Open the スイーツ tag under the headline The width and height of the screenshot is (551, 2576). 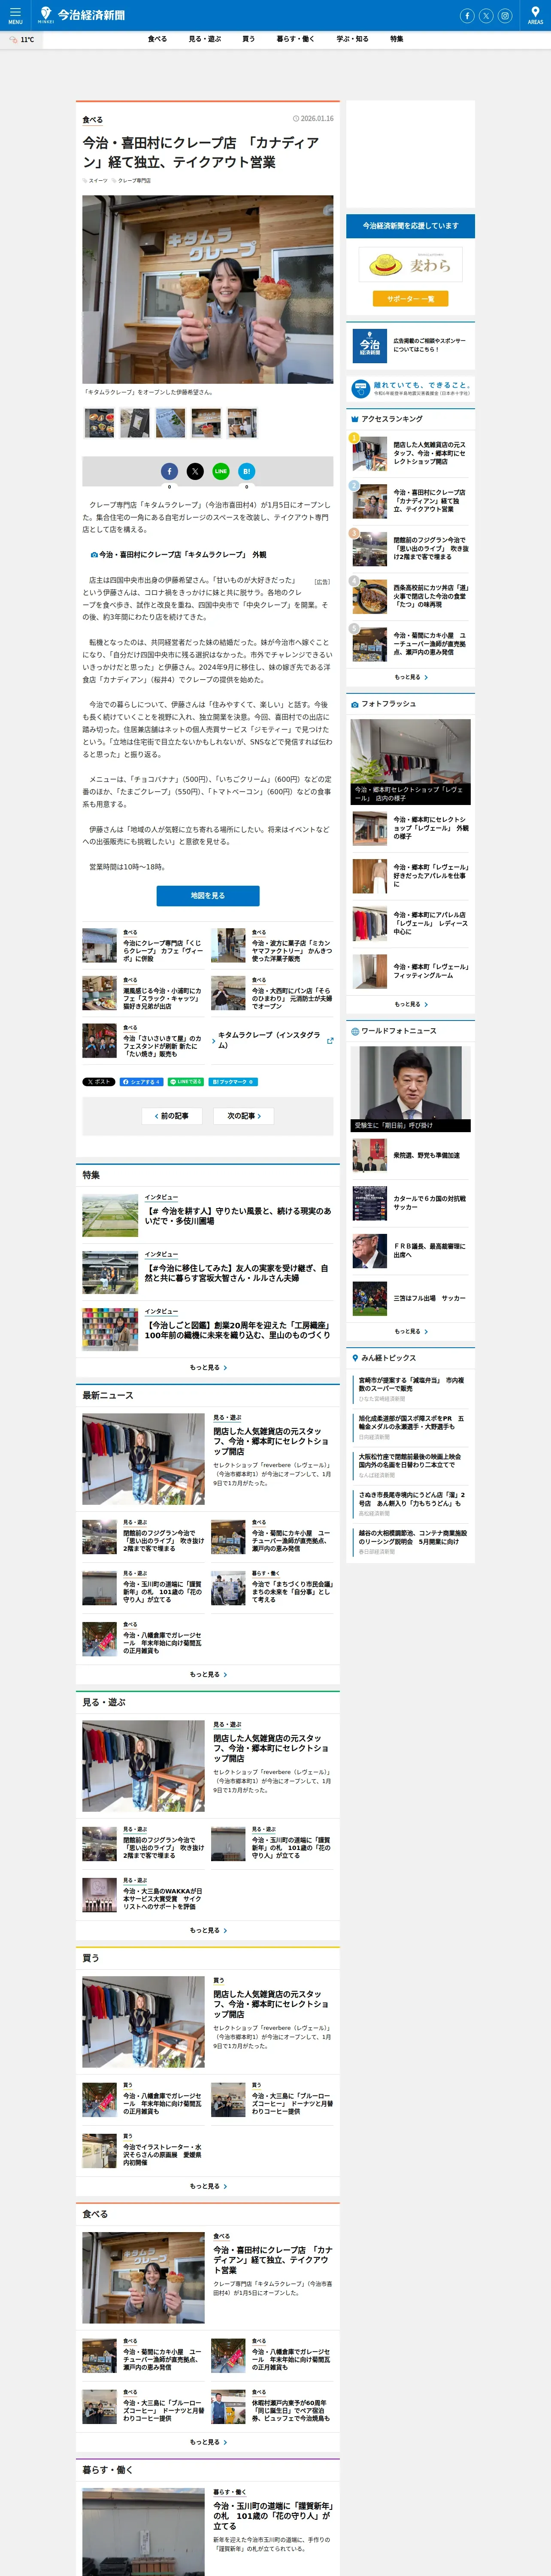pos(95,181)
